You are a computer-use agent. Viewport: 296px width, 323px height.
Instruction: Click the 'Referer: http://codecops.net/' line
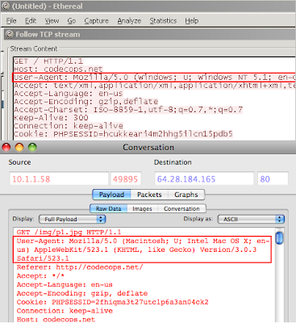click(80, 267)
